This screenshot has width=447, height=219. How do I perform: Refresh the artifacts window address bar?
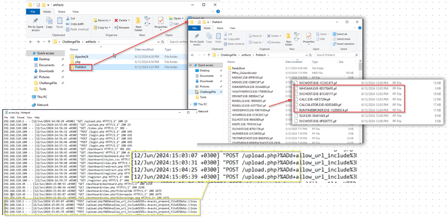[x=162, y=42]
